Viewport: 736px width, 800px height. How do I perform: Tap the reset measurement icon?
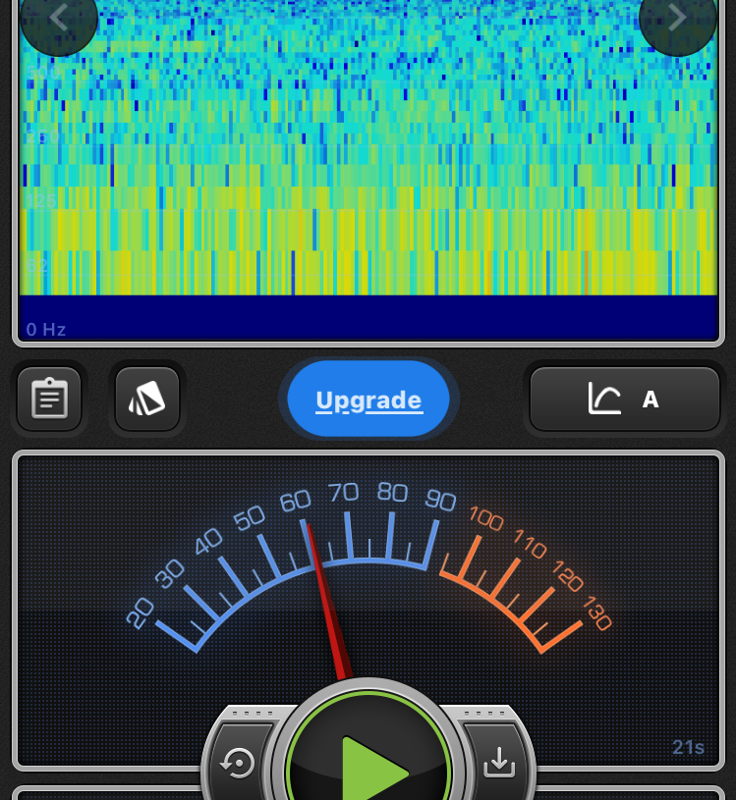tap(238, 762)
